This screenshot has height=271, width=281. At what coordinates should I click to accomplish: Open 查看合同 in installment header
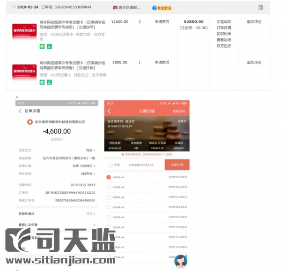(x=179, y=111)
